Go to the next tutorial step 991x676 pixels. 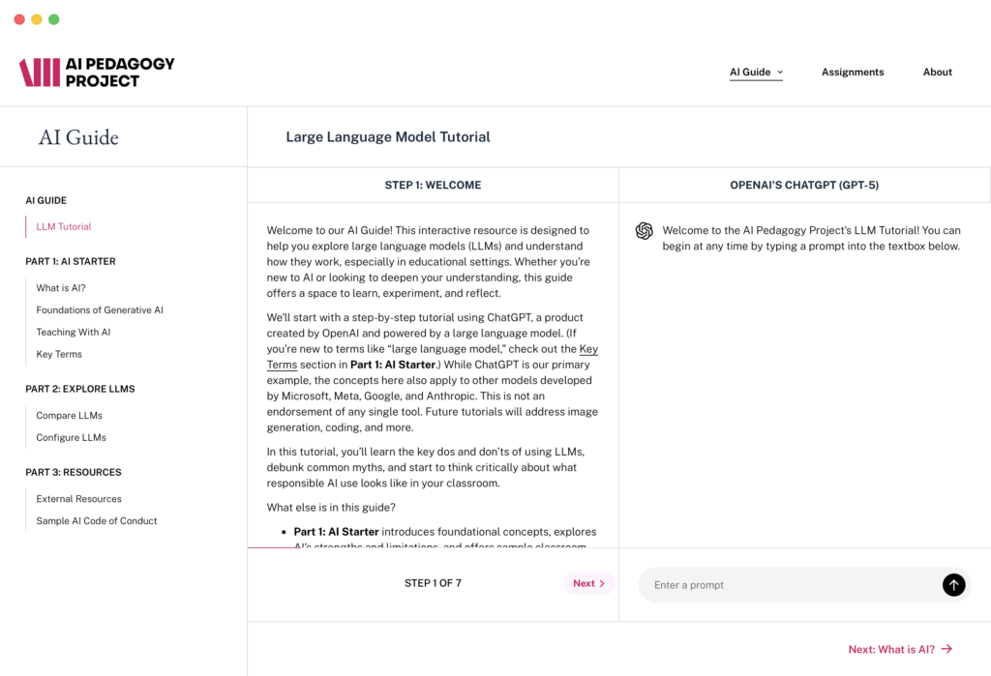pos(588,583)
